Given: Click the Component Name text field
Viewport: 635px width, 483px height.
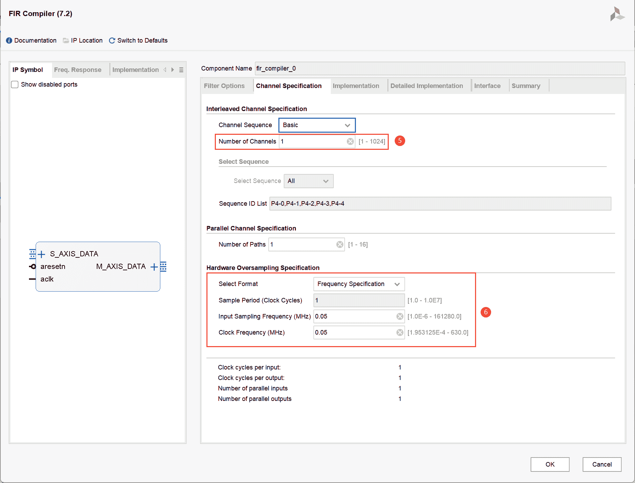Looking at the screenshot, I should tap(439, 68).
